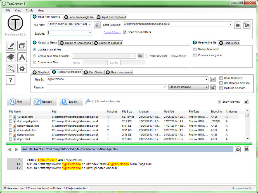Browse for start location folder icon
This screenshot has height=193, width=258.
pos(238,25)
